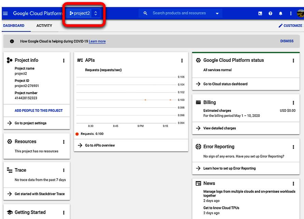Click the News card icon
The width and height of the screenshot is (304, 219).
click(198, 183)
